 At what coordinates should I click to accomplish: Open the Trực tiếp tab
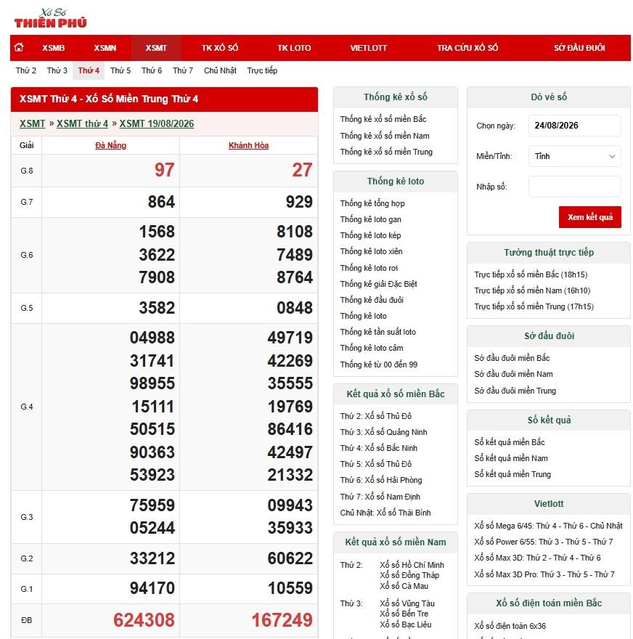(x=262, y=70)
